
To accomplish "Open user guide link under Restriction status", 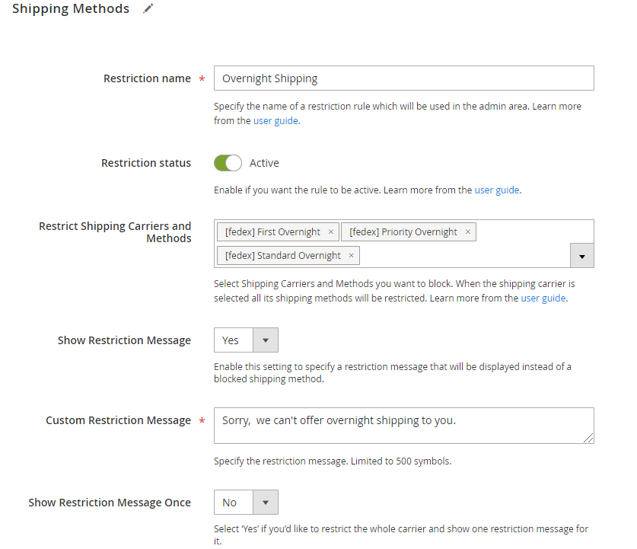I will click(497, 190).
